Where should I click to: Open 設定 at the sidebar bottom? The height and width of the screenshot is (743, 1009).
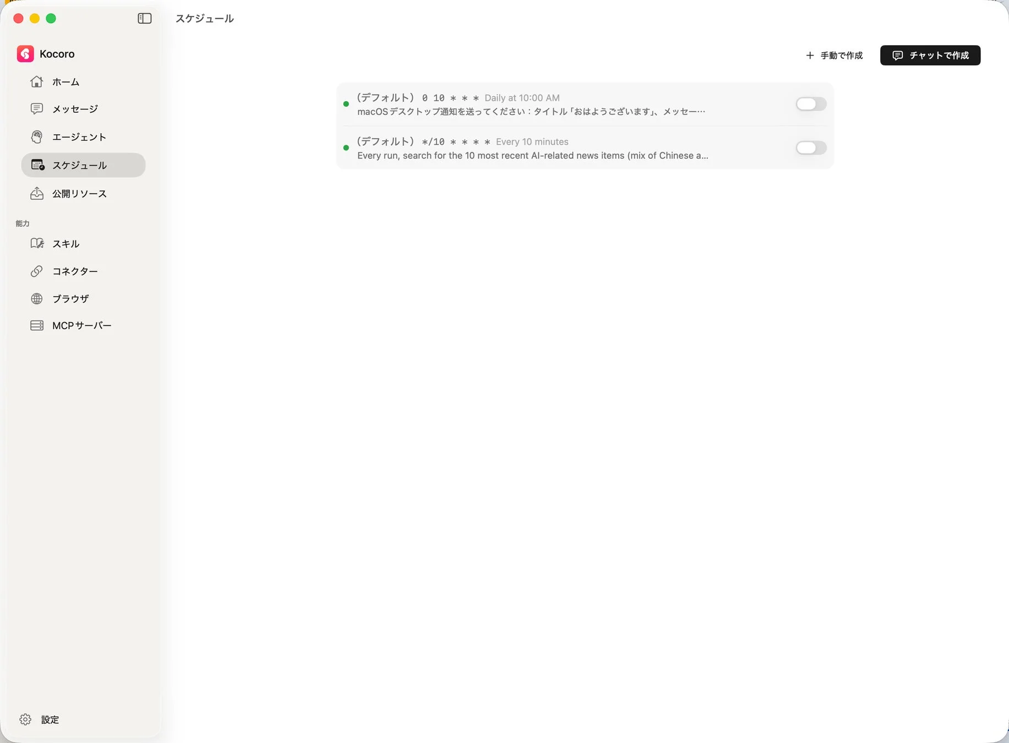pos(39,719)
